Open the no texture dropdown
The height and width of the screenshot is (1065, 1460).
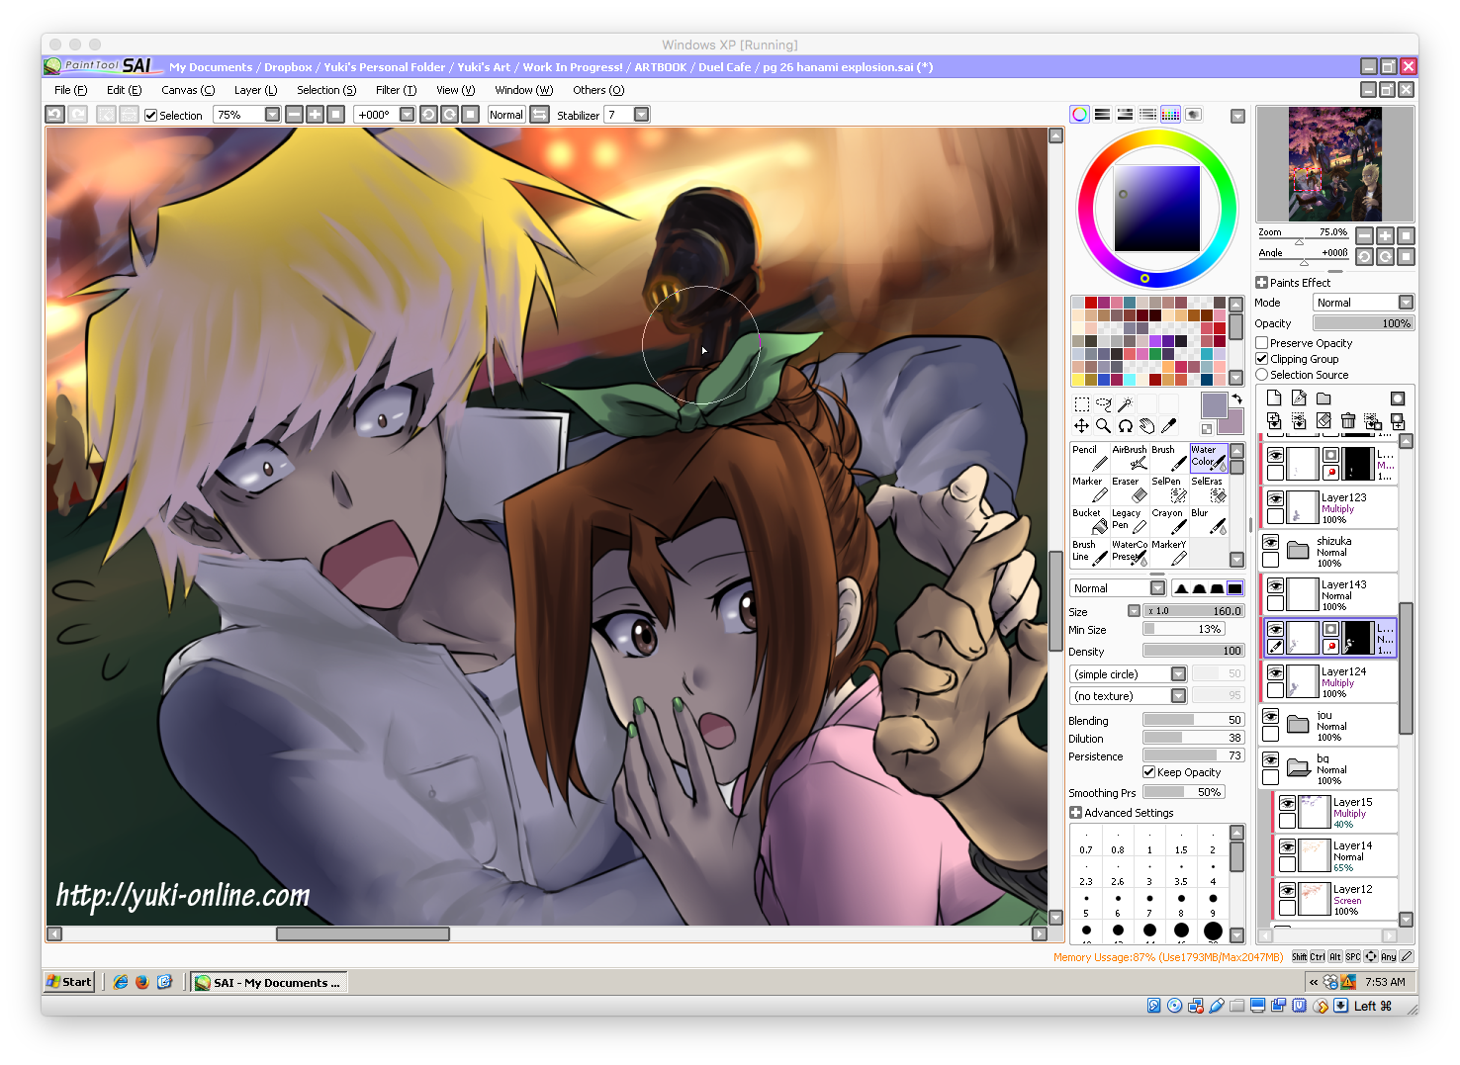(1129, 695)
